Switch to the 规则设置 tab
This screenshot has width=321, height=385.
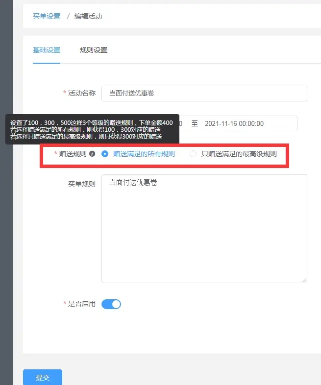point(94,50)
